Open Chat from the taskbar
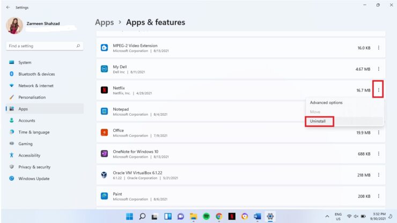The image size is (397, 223). [x=180, y=217]
